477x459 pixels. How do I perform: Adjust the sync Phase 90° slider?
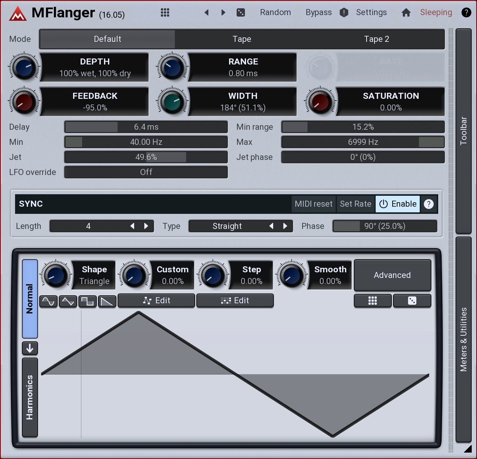coord(385,226)
